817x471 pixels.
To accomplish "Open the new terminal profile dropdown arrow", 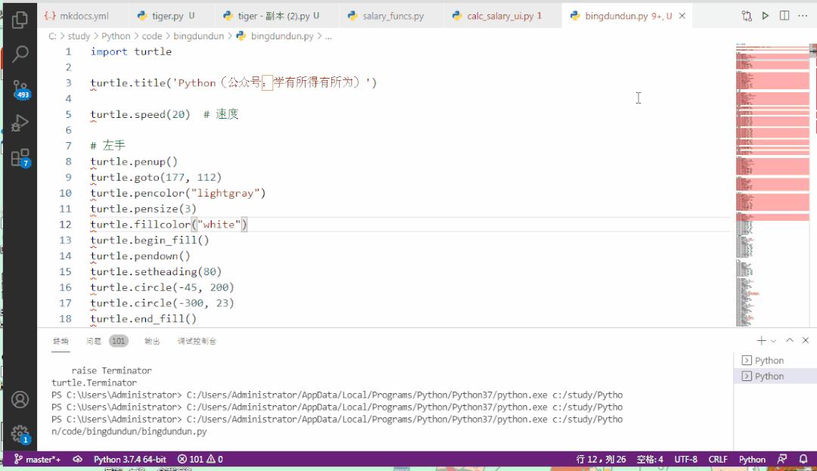I will pos(773,341).
